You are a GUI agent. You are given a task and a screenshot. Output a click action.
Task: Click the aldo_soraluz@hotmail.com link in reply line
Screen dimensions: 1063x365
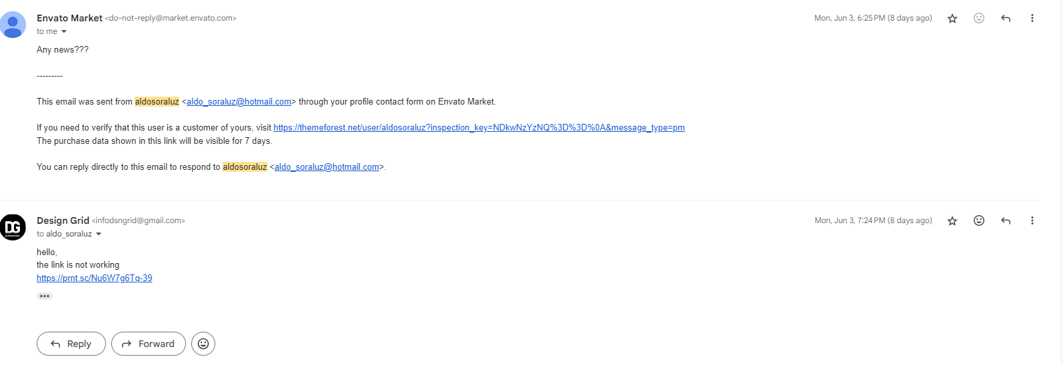click(327, 167)
